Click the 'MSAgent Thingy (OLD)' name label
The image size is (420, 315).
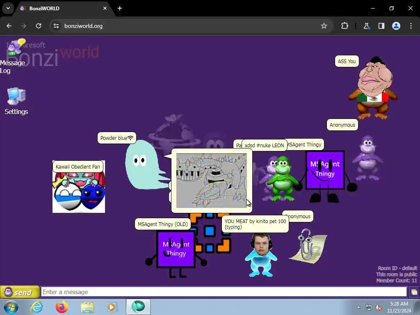[x=162, y=224]
